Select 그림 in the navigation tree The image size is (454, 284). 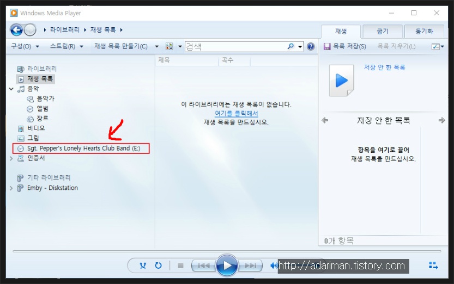33,138
